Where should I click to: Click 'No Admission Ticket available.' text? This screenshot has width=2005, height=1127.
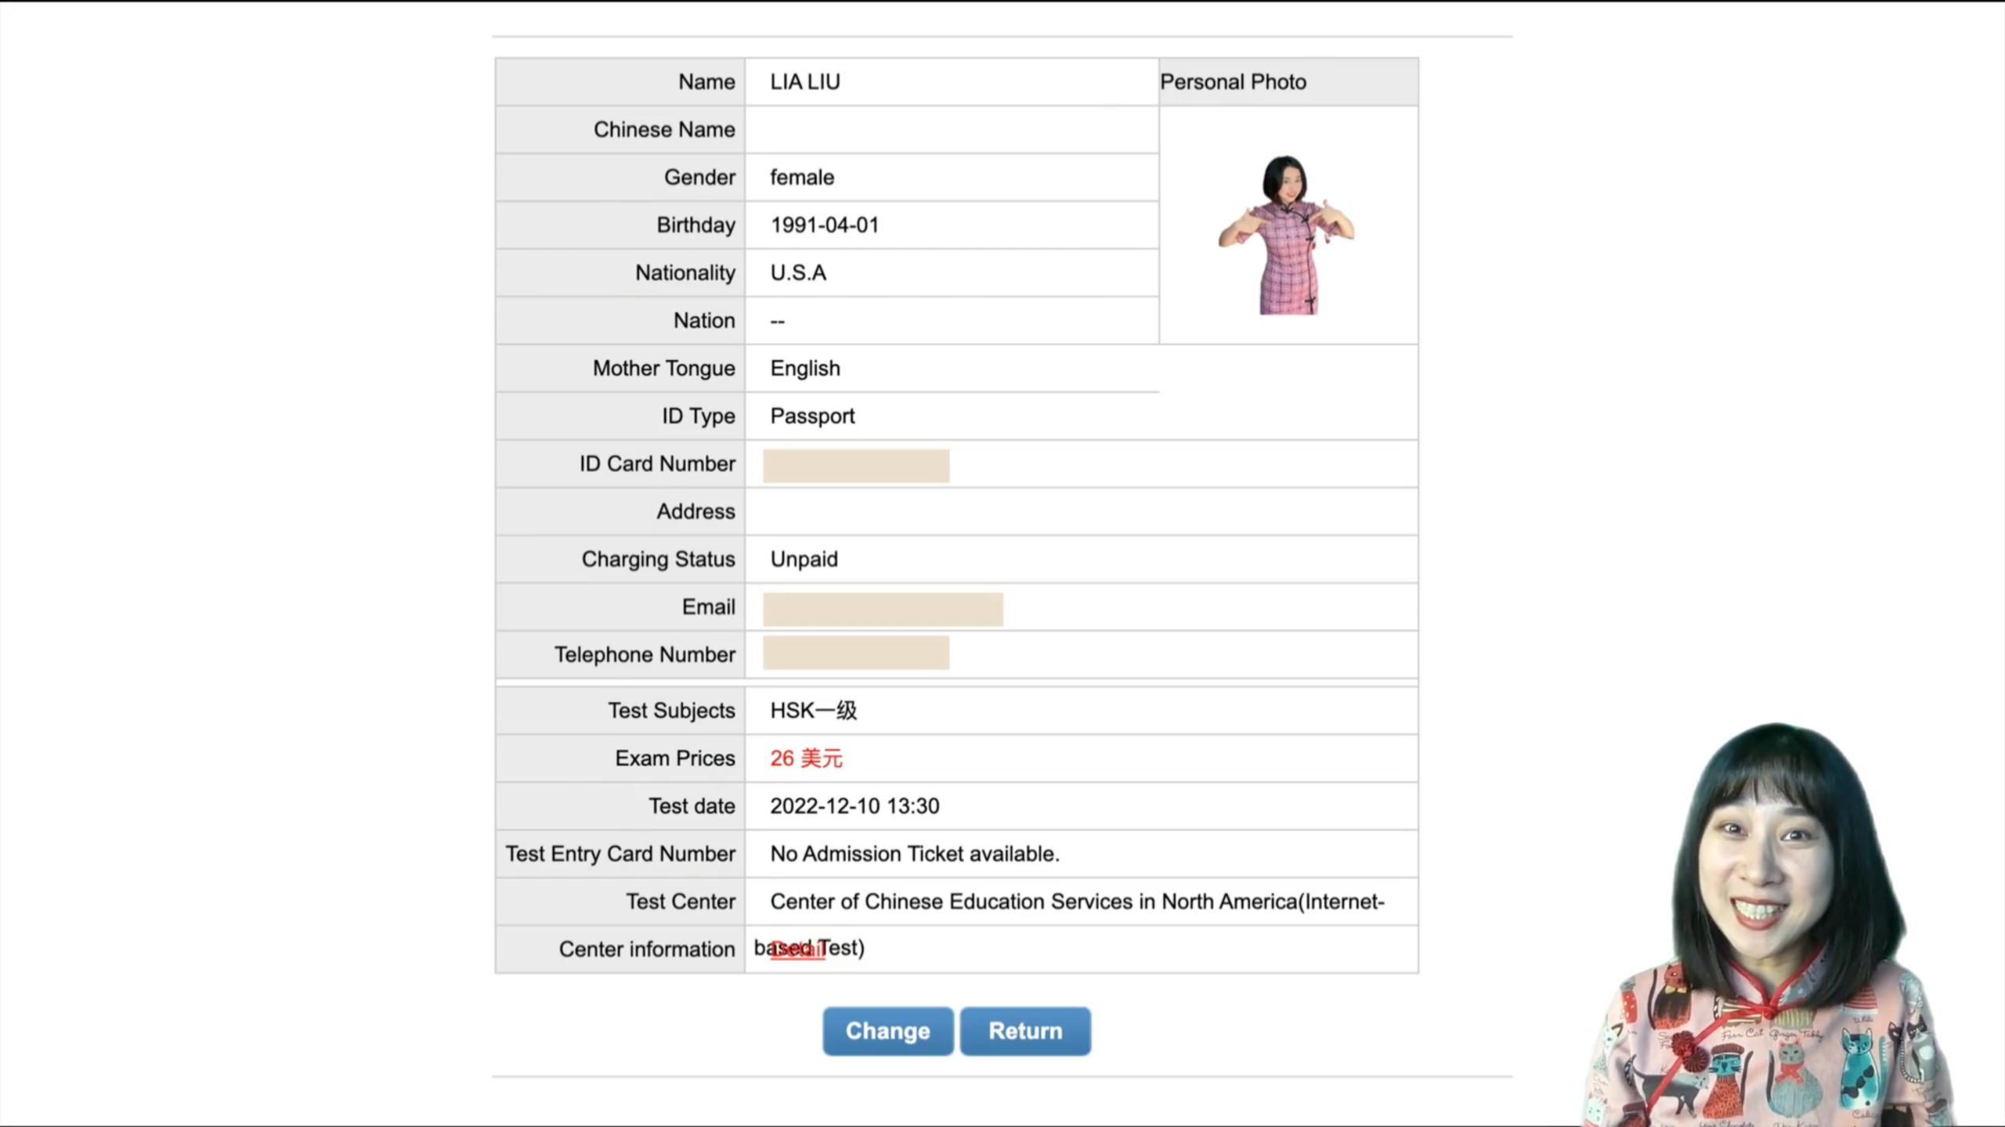pyautogui.click(x=914, y=854)
